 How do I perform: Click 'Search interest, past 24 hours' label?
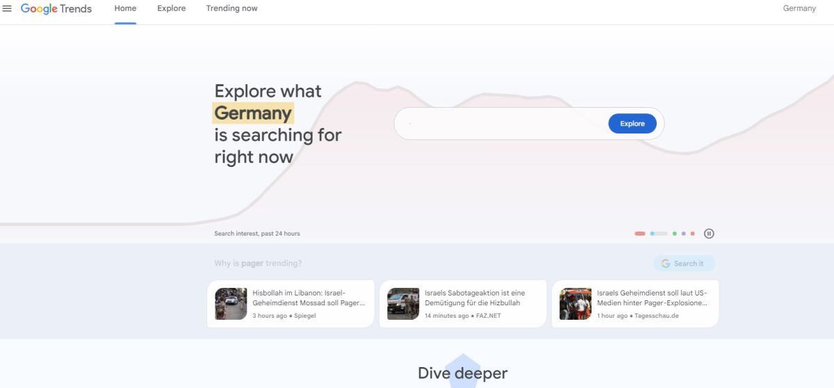pos(257,234)
